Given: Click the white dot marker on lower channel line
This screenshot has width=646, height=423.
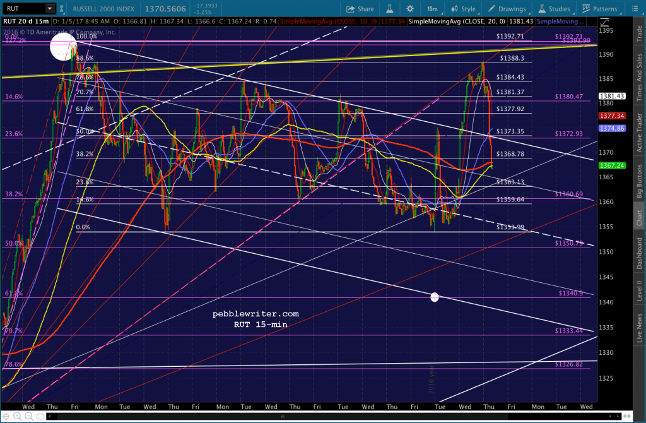Looking at the screenshot, I should point(434,297).
